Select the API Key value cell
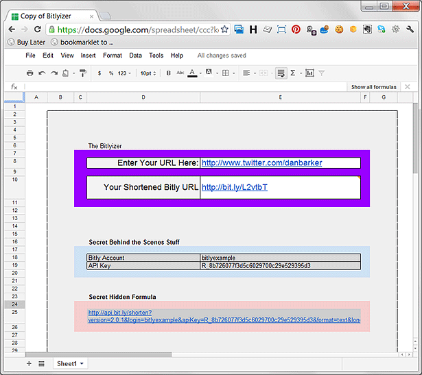 click(x=280, y=265)
